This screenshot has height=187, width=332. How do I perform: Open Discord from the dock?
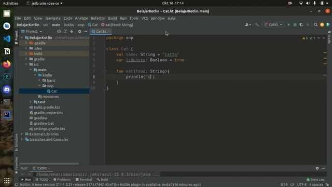[7, 89]
